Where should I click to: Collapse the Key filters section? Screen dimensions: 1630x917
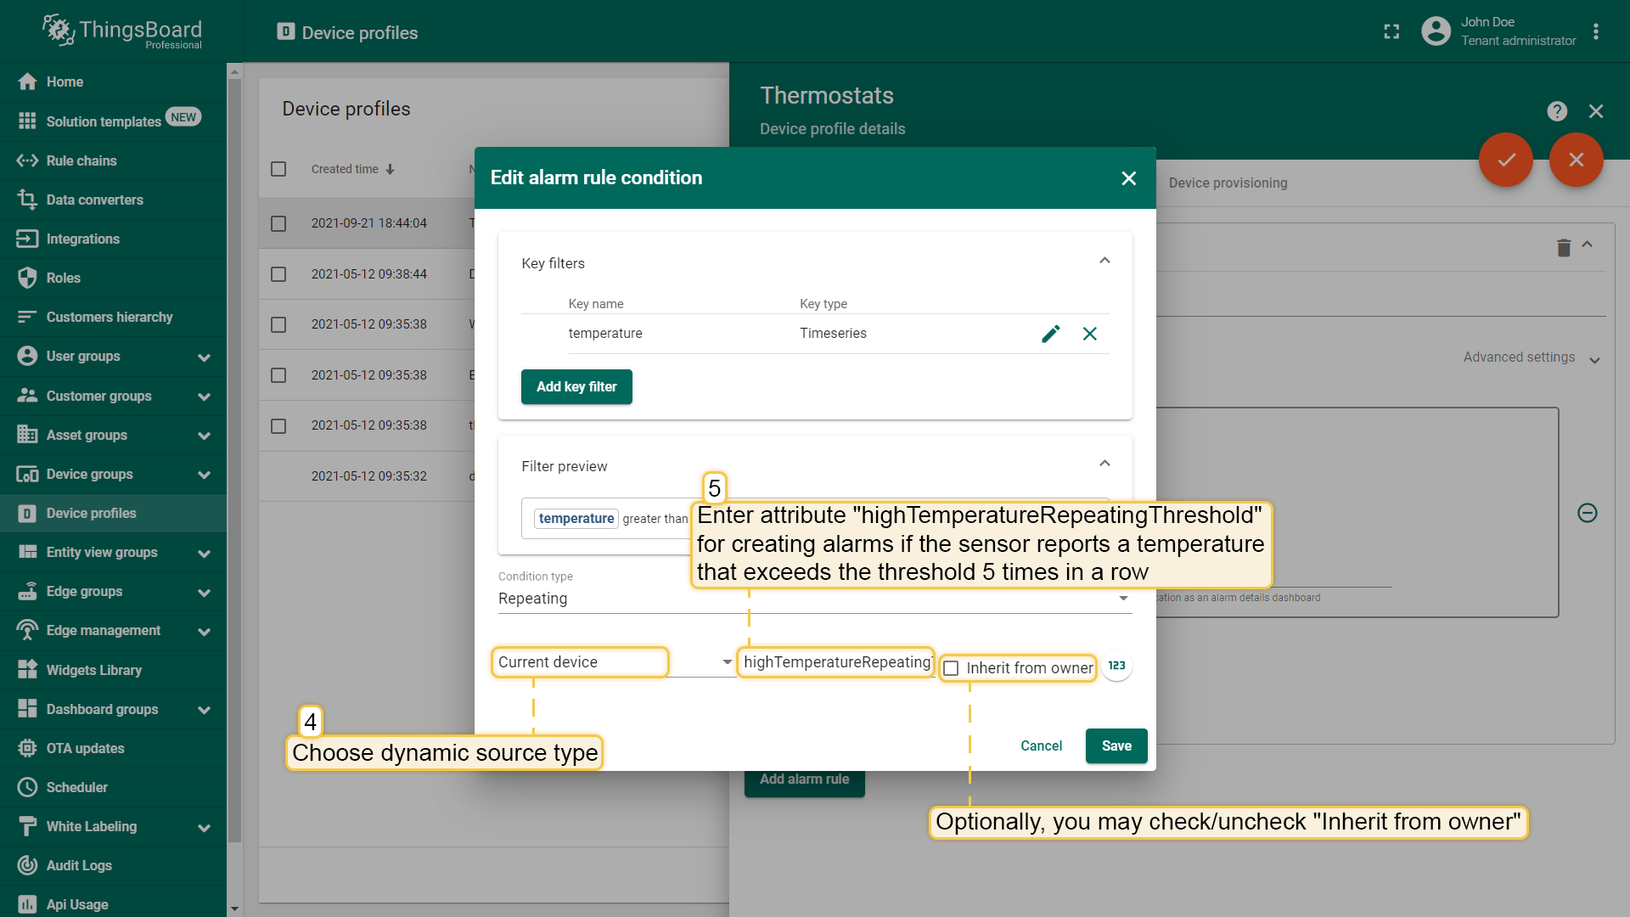(x=1104, y=261)
